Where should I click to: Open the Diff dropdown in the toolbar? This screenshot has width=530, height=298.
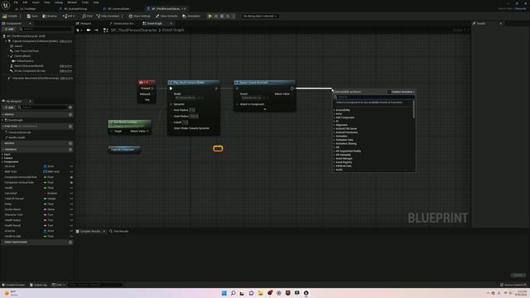coord(69,16)
